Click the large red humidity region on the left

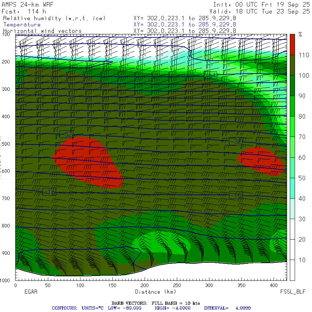[x=88, y=162]
